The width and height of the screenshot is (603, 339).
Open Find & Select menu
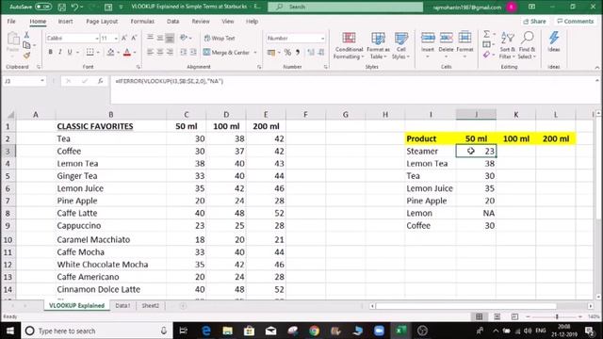point(527,45)
